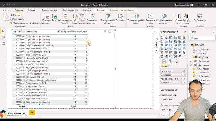Switch to Model view in left sidebar
Viewport: 216px width, 121px height.
point(3,43)
